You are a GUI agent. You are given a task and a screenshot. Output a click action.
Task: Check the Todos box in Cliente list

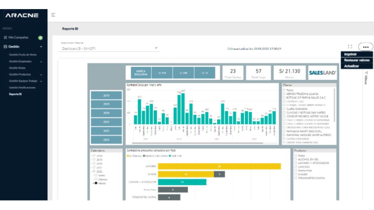[x=284, y=90]
